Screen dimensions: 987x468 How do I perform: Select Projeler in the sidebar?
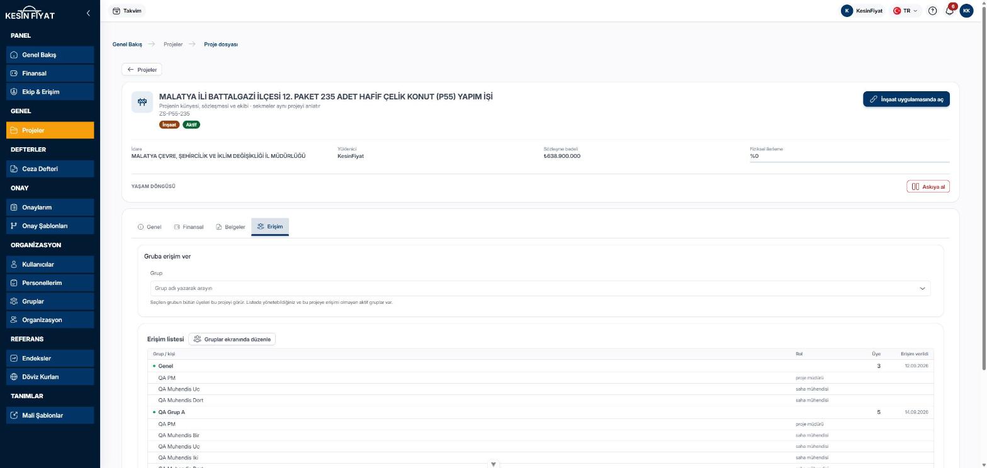click(x=50, y=130)
